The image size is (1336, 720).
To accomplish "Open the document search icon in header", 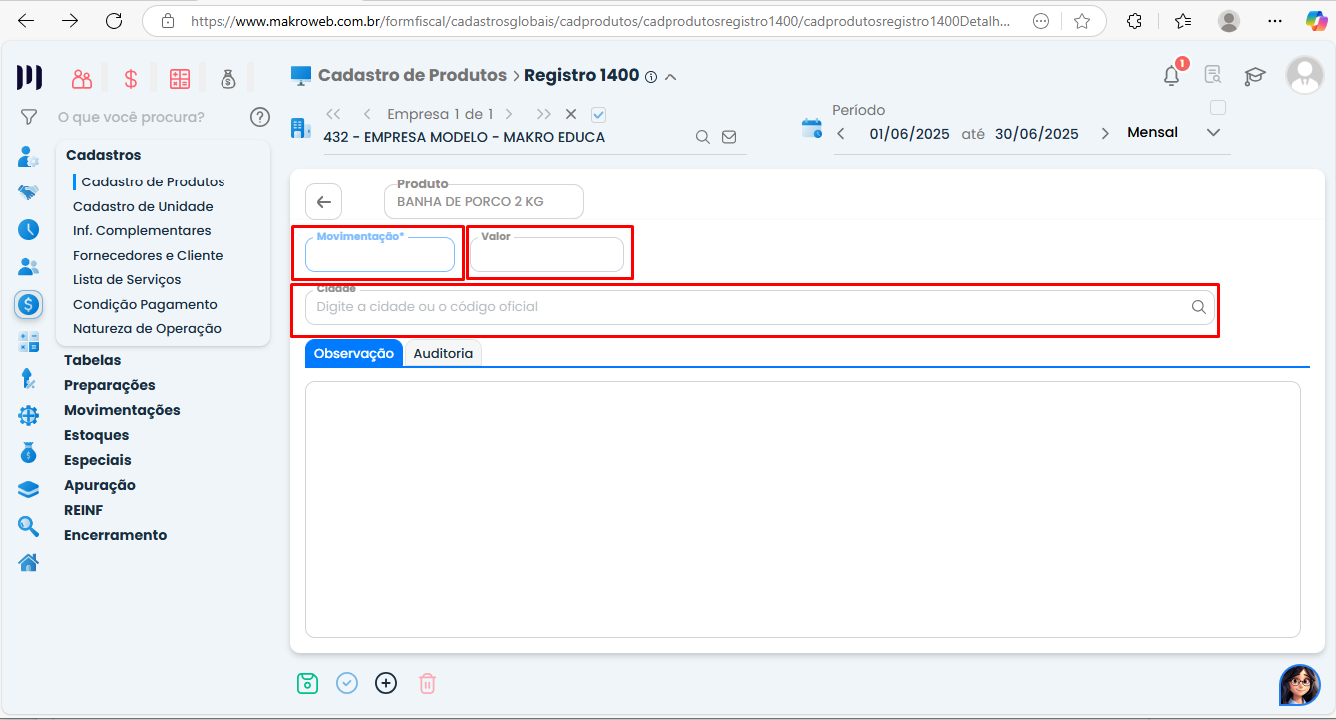I will point(1213,75).
